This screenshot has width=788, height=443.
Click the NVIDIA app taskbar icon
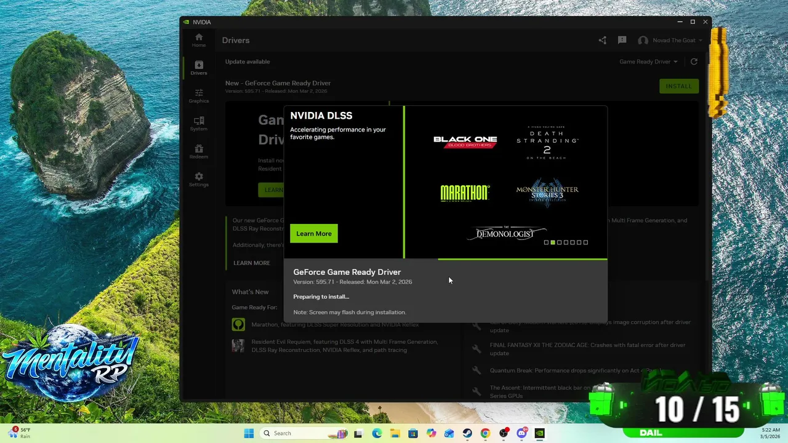click(x=540, y=433)
